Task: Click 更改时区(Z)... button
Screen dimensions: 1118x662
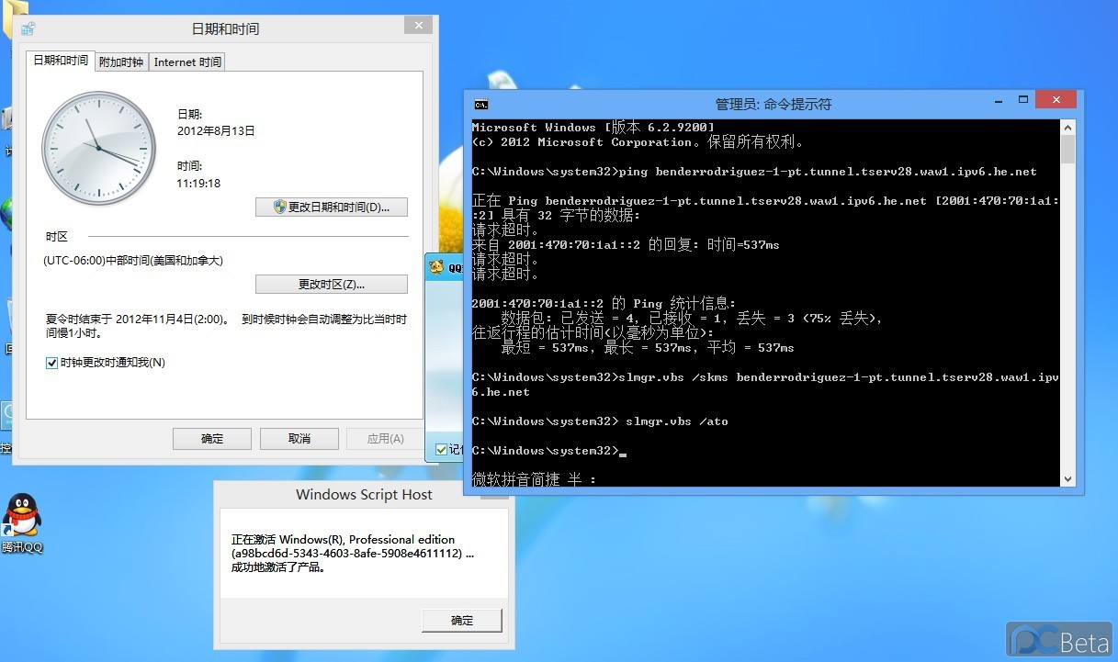Action: [332, 284]
